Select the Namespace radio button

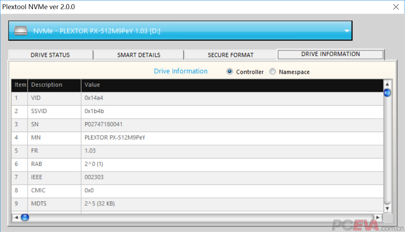coord(273,71)
